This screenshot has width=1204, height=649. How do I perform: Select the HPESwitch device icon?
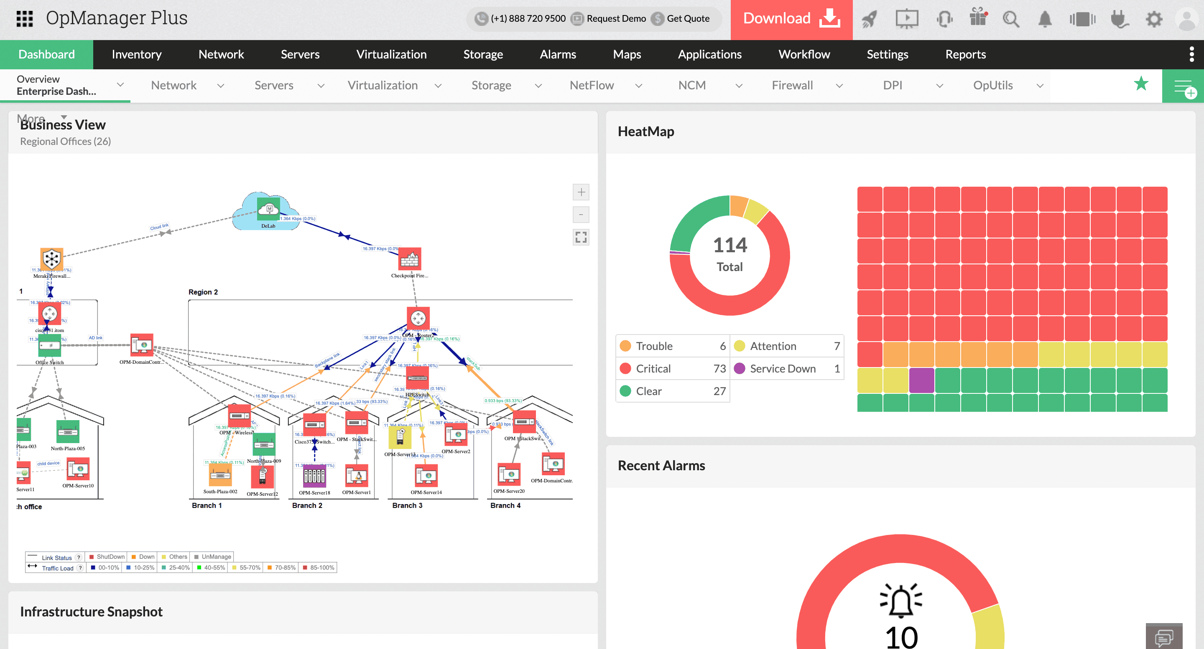[x=417, y=377]
